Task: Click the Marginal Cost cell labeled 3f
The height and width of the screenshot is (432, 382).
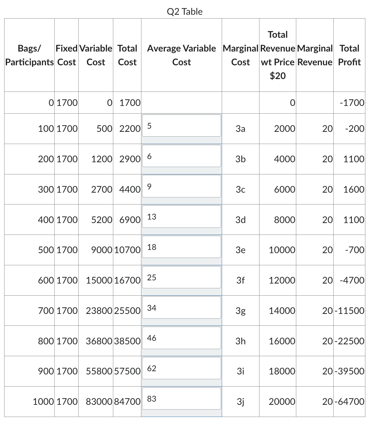Action: click(240, 280)
